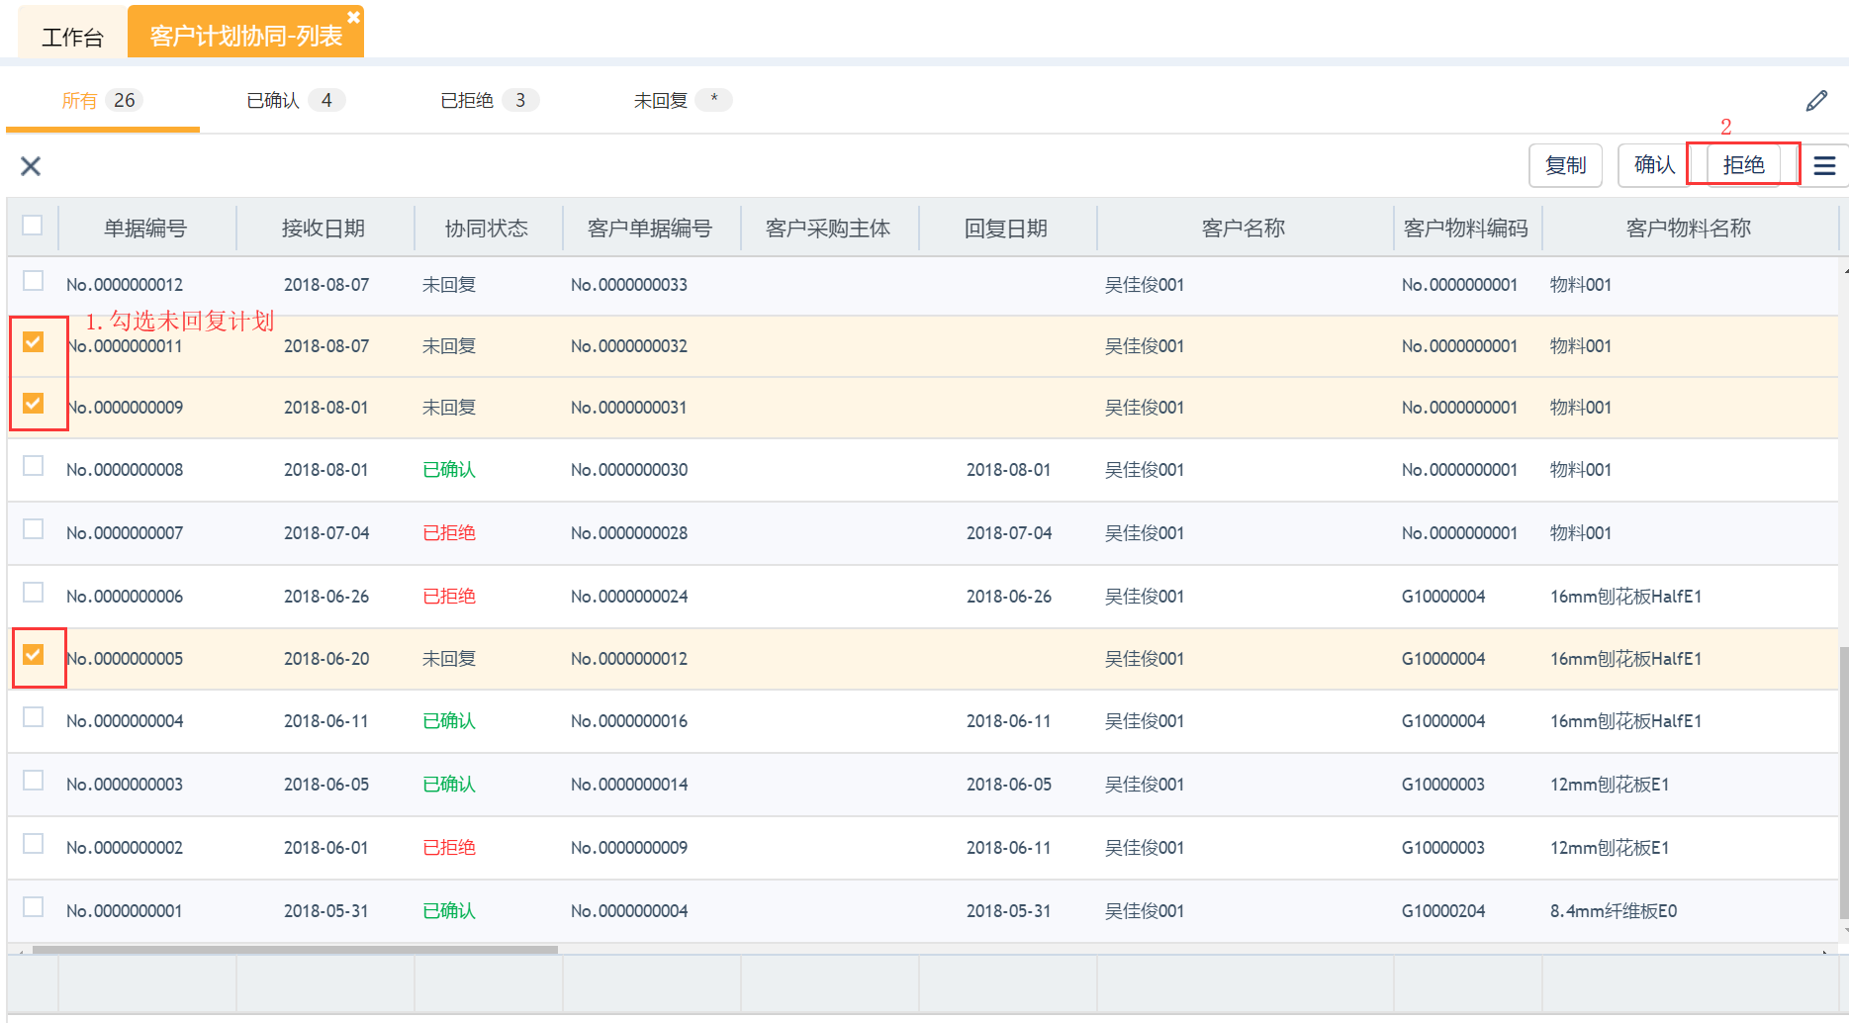This screenshot has width=1849, height=1023.
Task: Click the 客户物料编码 column header
Action: coord(1466,229)
